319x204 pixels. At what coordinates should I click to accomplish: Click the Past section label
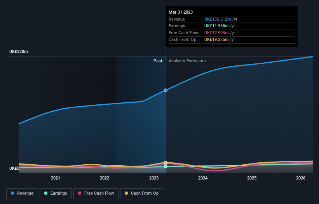pyautogui.click(x=158, y=61)
